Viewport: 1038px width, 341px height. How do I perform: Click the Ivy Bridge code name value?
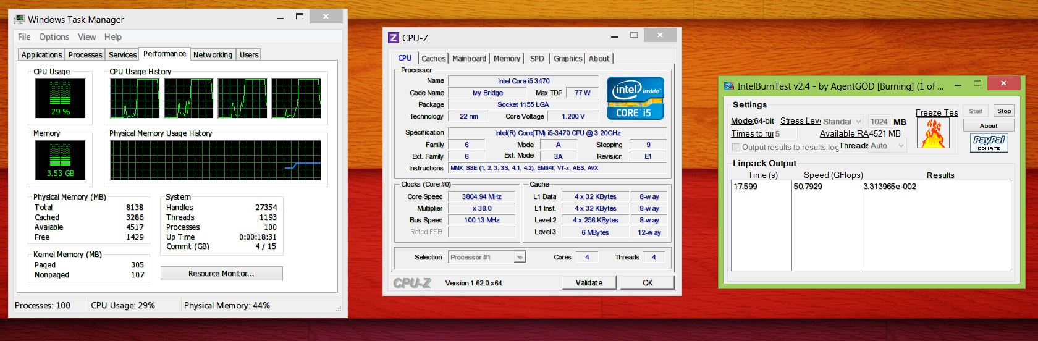point(487,93)
